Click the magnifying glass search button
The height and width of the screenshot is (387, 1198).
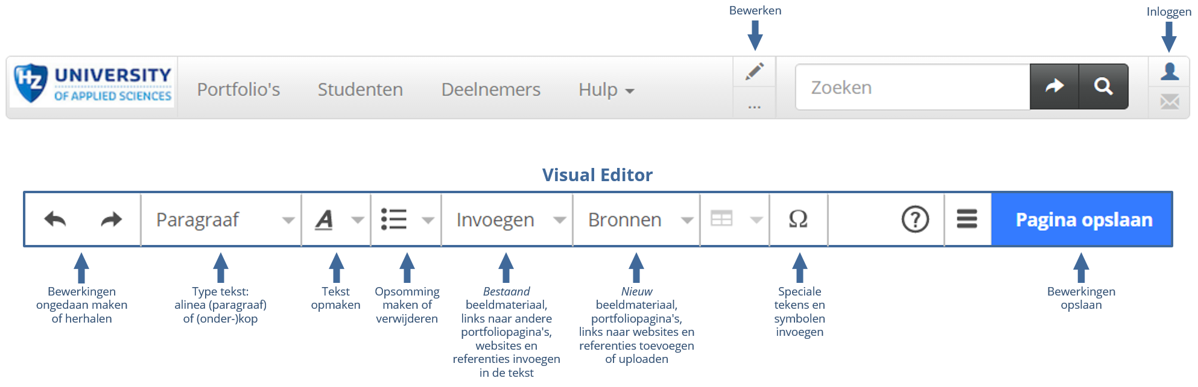coord(1103,87)
